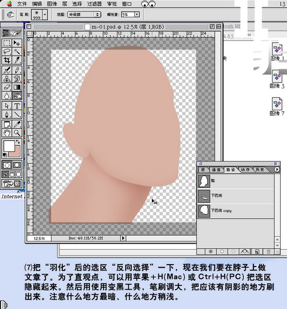Open the 范围 range dropdown
287x309 pixels.
pos(84,14)
